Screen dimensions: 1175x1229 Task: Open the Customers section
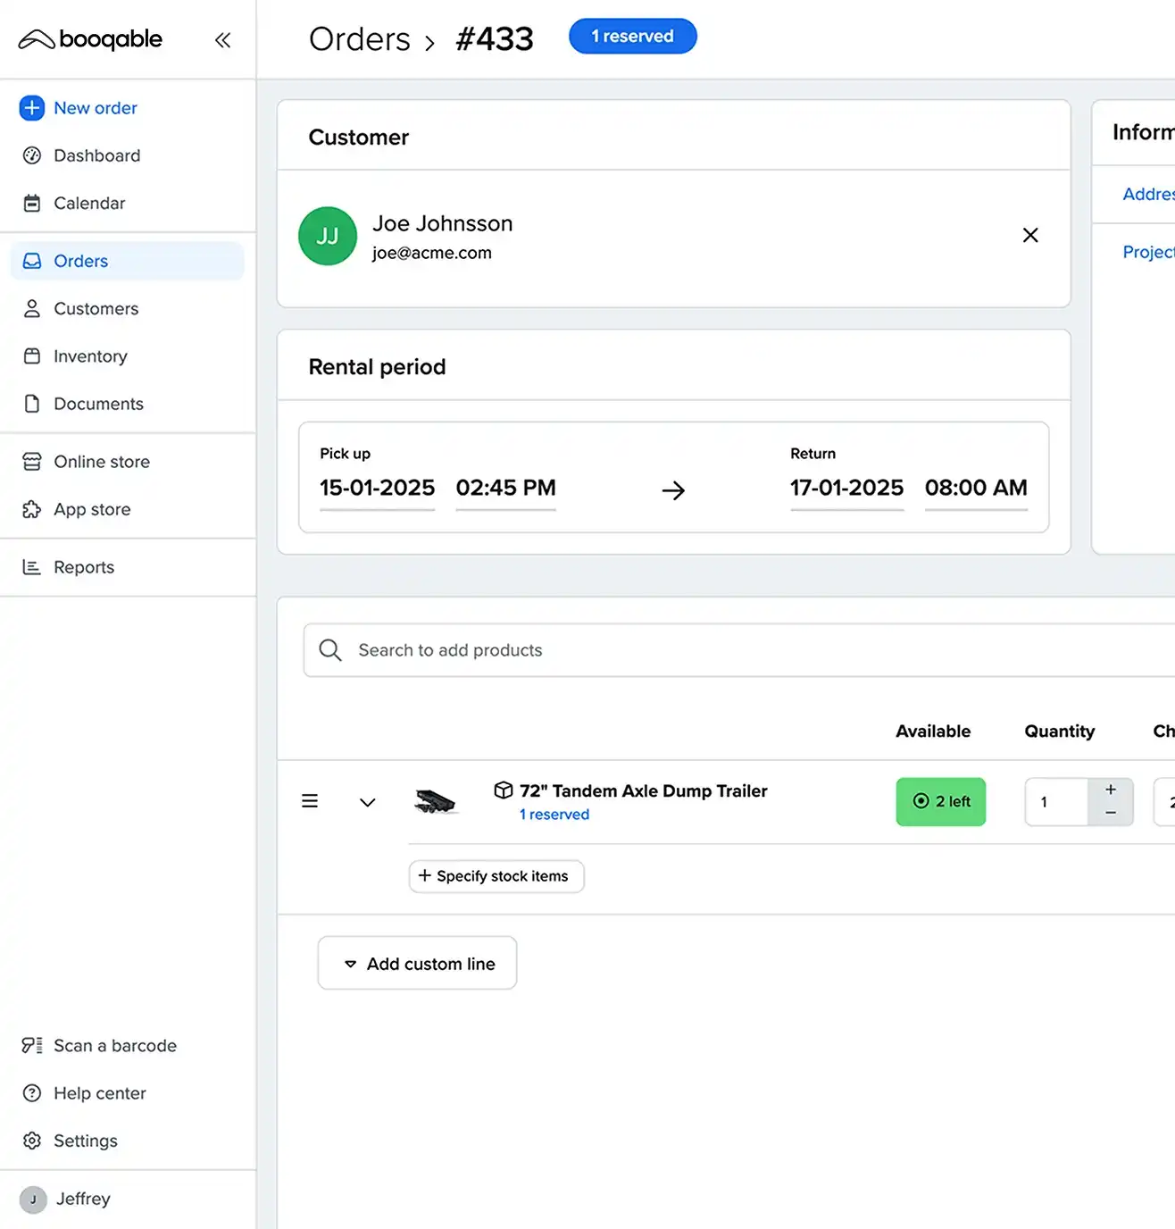click(x=96, y=308)
